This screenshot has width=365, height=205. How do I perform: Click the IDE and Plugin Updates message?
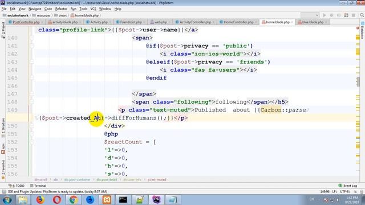[x=58, y=191]
